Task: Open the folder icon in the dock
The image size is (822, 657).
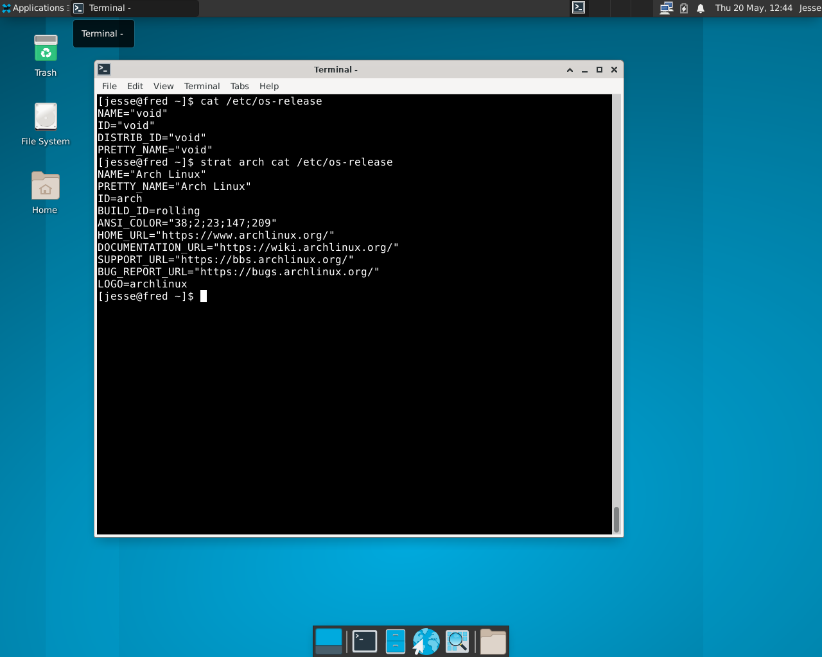Action: pyautogui.click(x=493, y=641)
